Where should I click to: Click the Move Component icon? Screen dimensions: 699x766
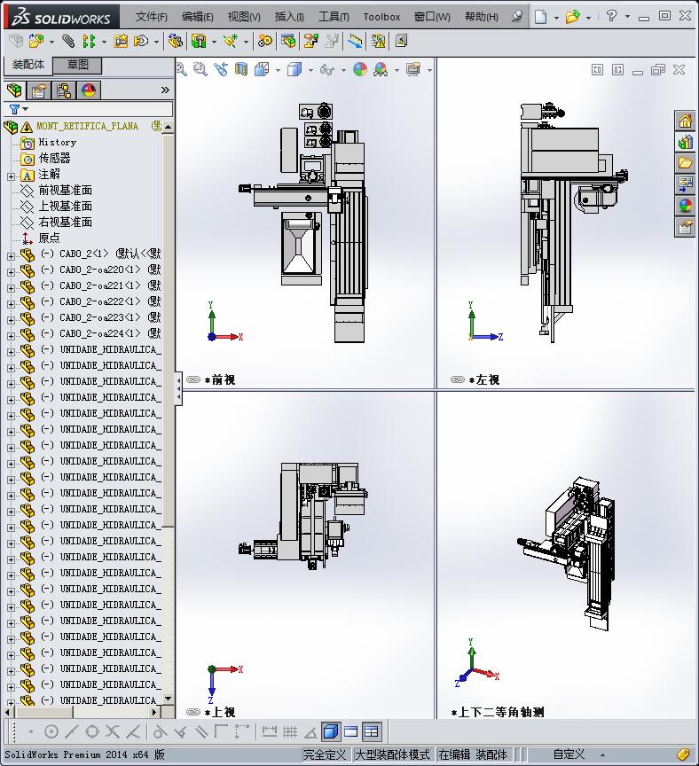pyautogui.click(x=141, y=41)
